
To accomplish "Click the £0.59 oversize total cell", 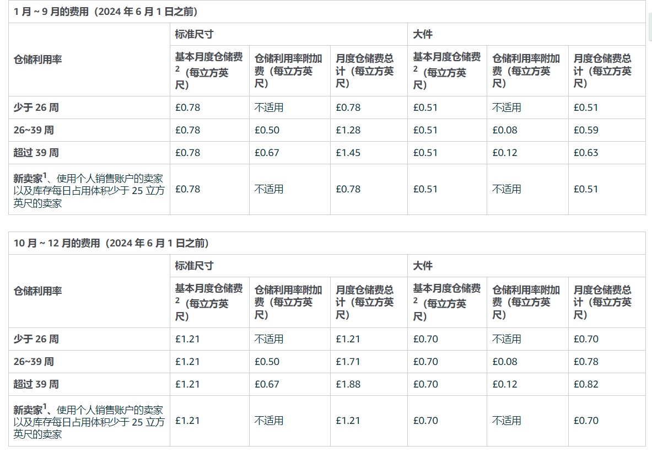I will 586,130.
